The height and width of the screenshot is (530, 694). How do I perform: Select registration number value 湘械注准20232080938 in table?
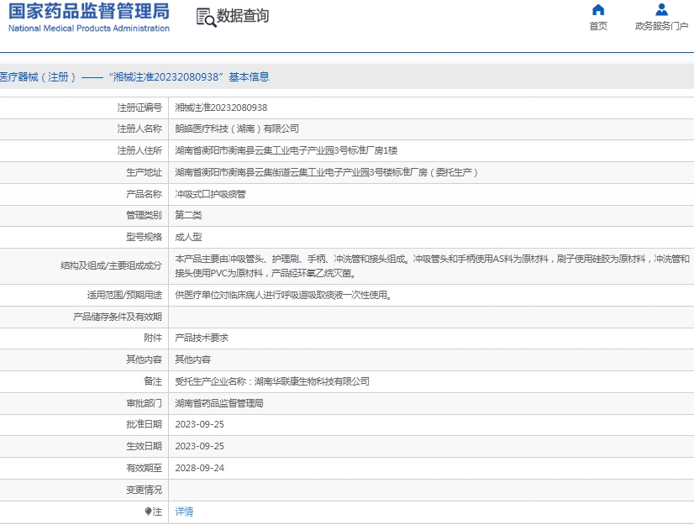221,108
